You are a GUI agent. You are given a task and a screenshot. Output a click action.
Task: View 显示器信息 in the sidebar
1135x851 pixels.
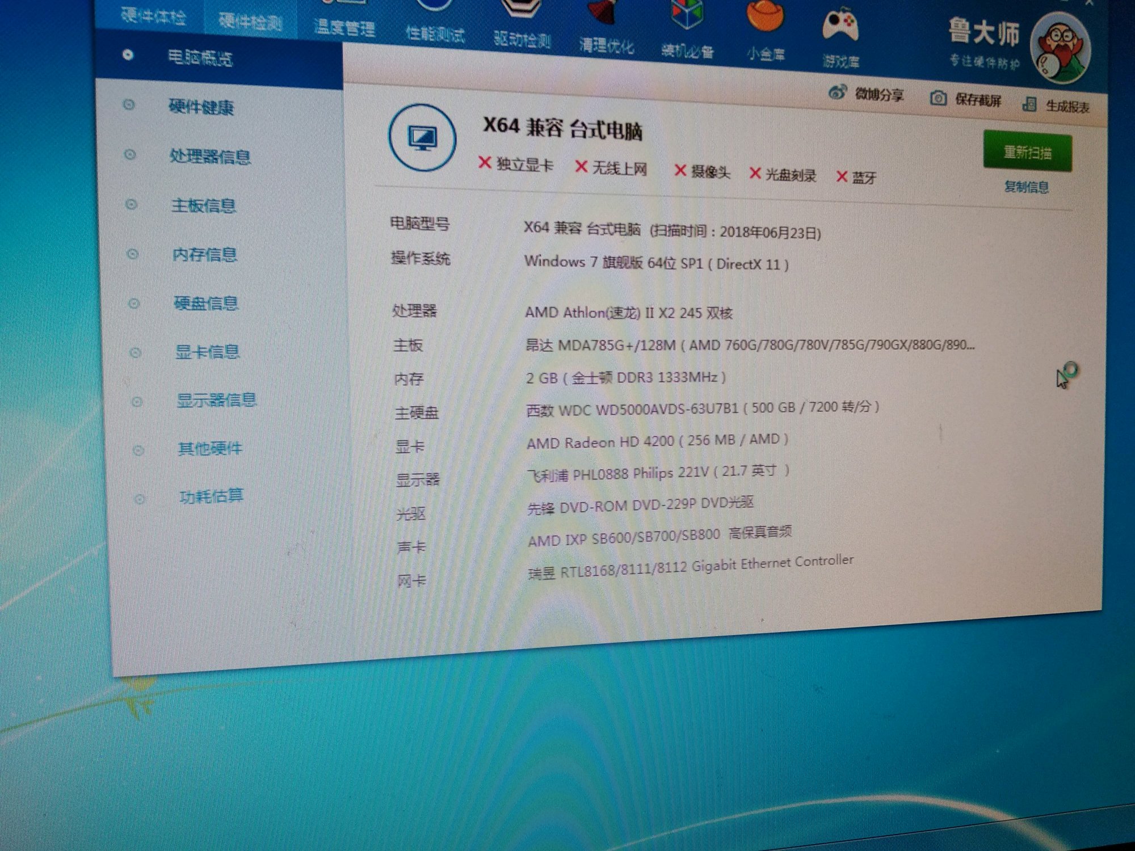216,400
